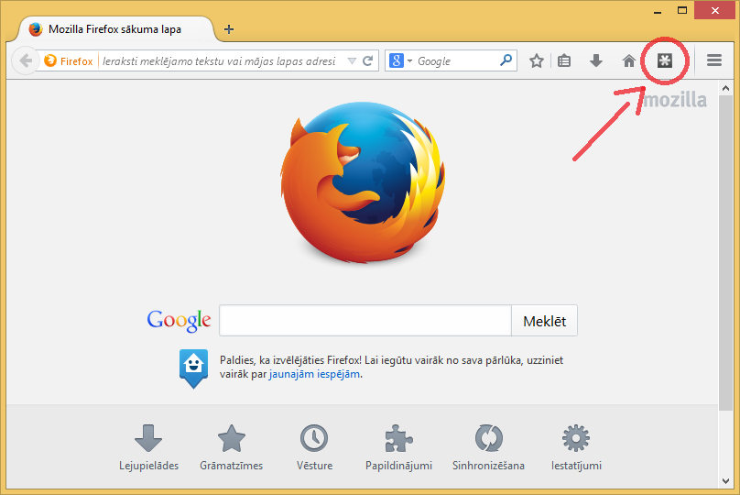The height and width of the screenshot is (495, 740).
Task: Open the jaunajām iespējām link
Action: pyautogui.click(x=315, y=374)
